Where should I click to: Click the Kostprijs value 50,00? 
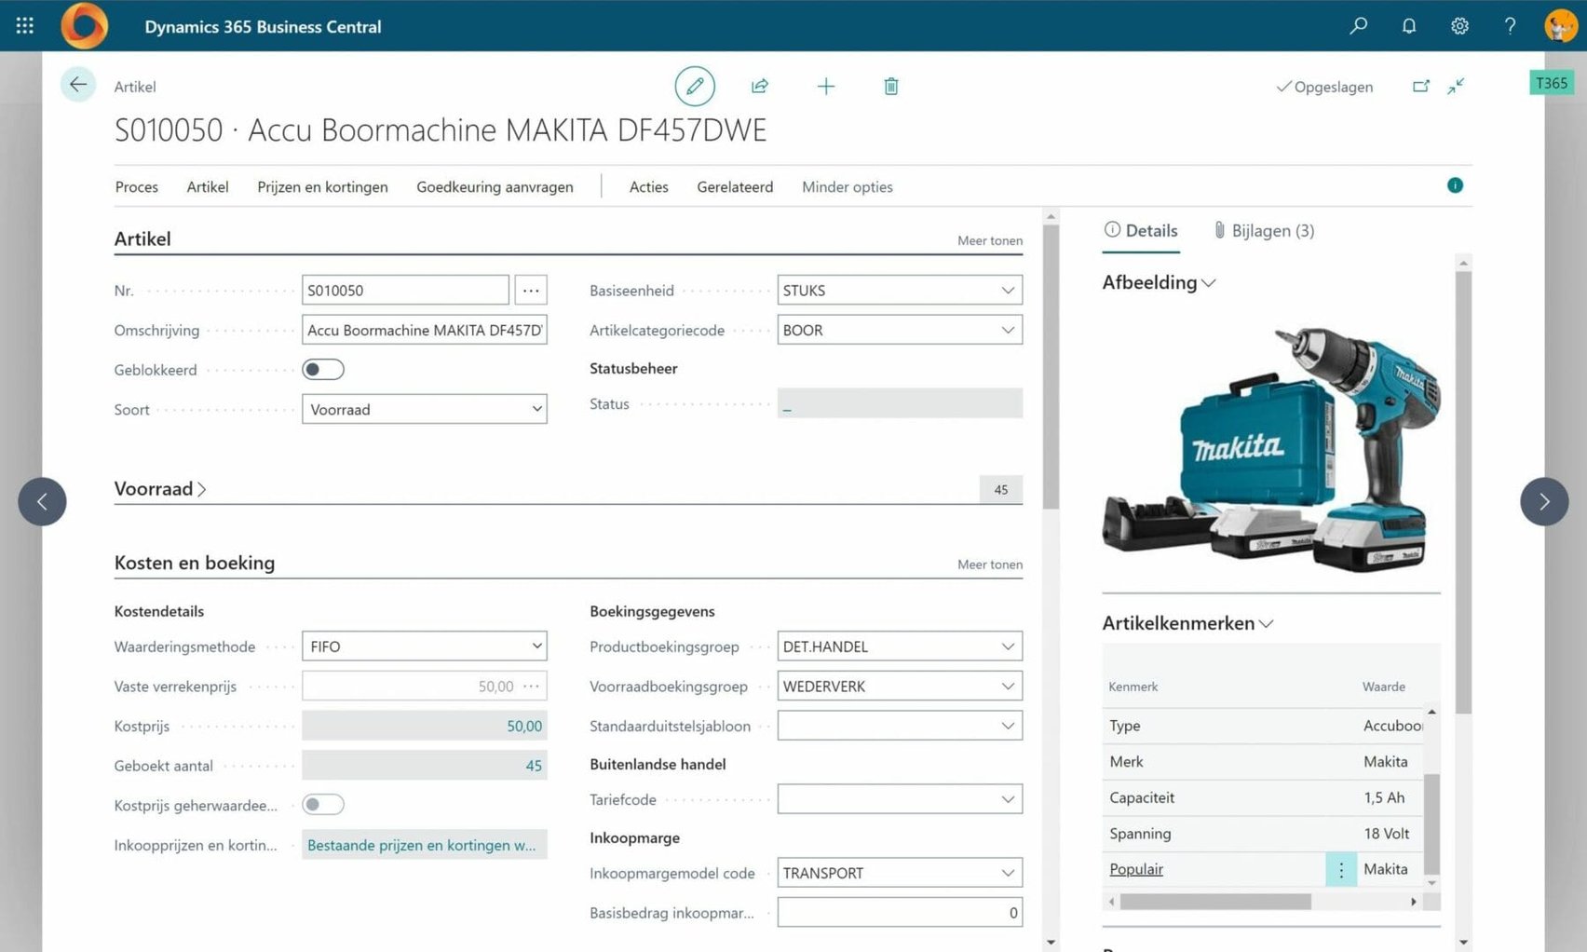(x=425, y=726)
